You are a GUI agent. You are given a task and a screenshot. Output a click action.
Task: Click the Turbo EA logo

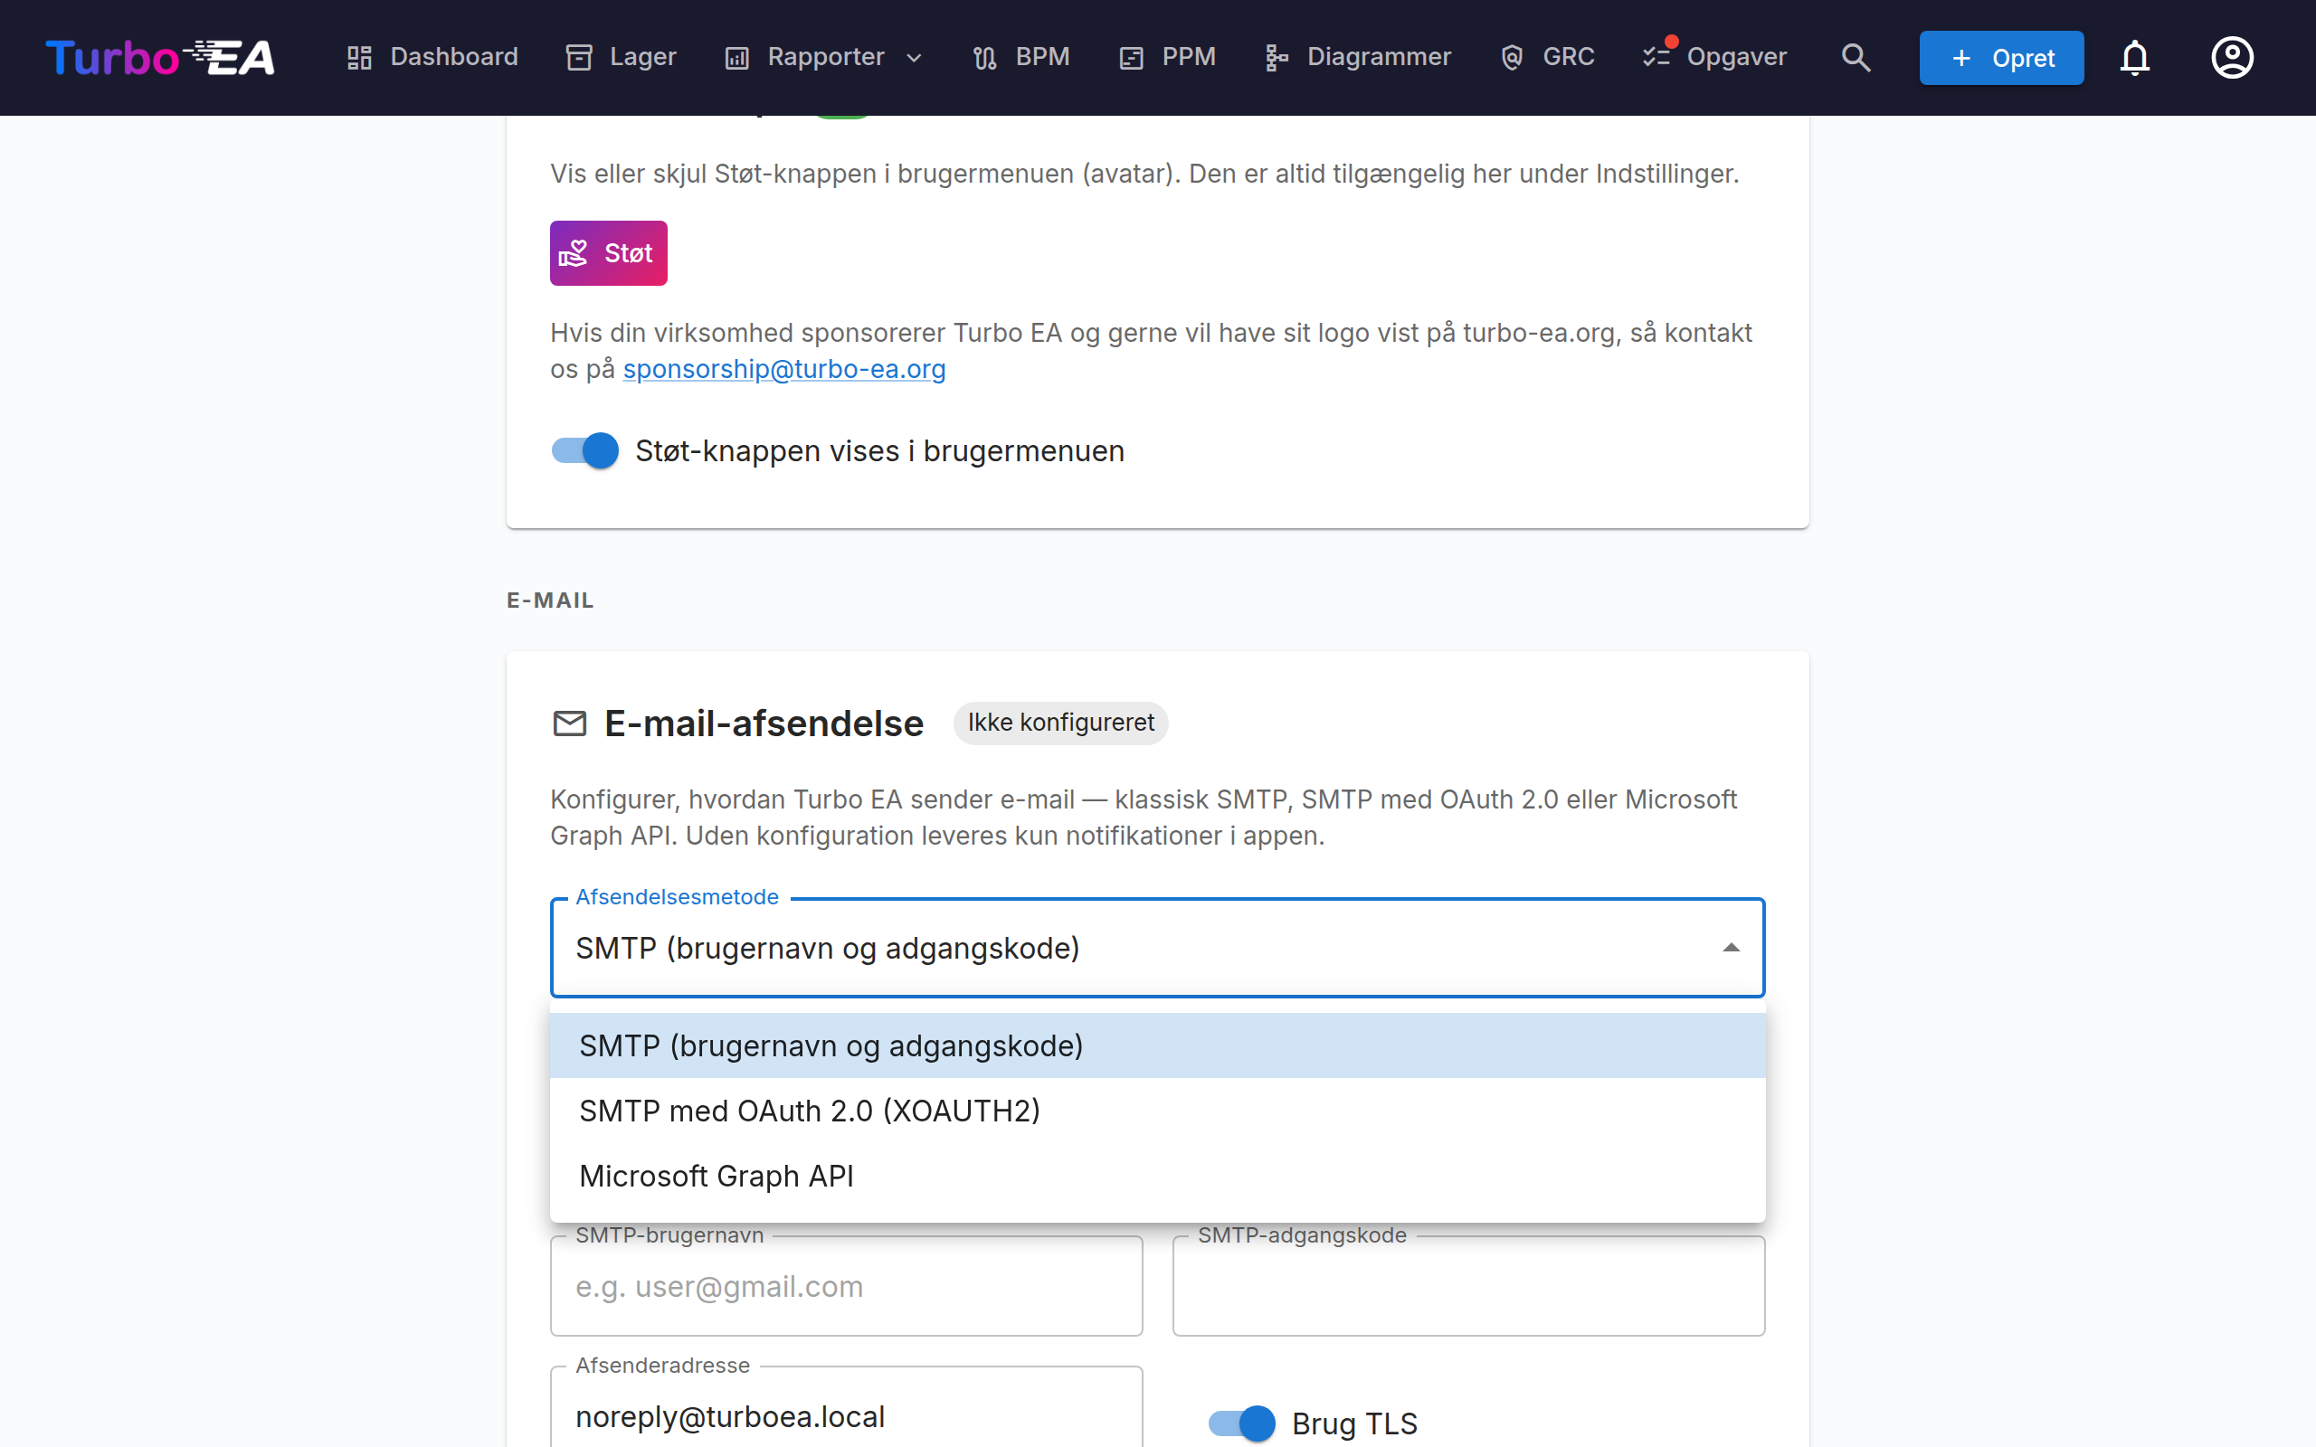pos(160,57)
